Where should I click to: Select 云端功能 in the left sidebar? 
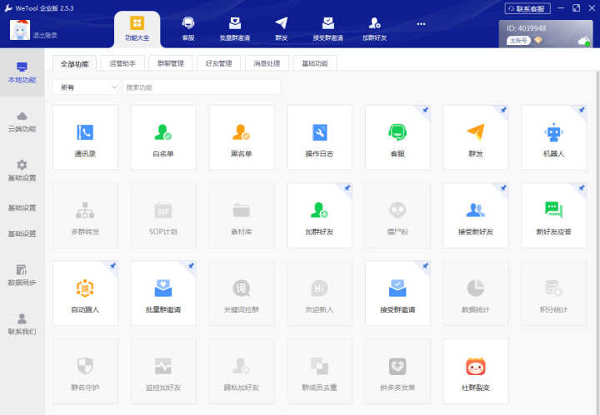point(22,122)
